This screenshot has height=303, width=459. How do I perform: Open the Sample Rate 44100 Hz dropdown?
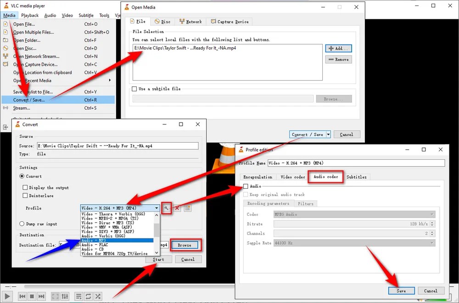(354, 243)
